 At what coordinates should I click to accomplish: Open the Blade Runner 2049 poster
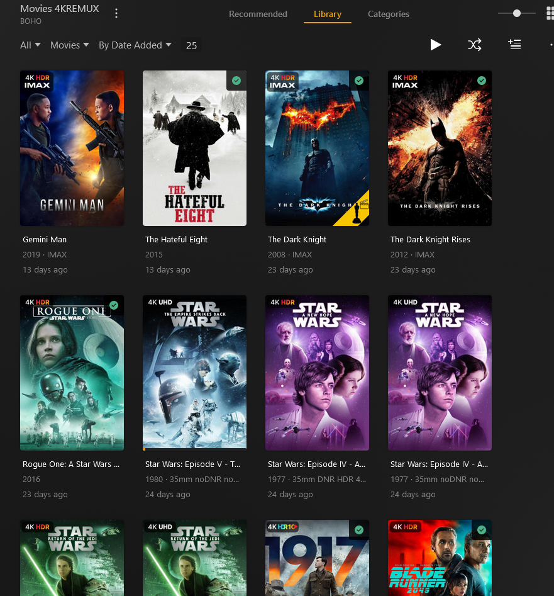pyautogui.click(x=440, y=558)
